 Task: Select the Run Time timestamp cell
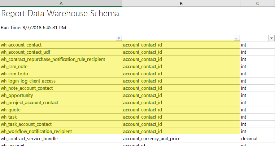(34, 27)
